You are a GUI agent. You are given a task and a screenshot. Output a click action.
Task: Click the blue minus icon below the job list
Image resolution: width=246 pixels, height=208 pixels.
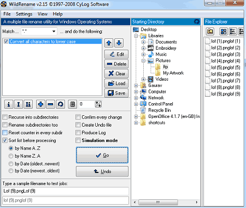click(x=50, y=104)
